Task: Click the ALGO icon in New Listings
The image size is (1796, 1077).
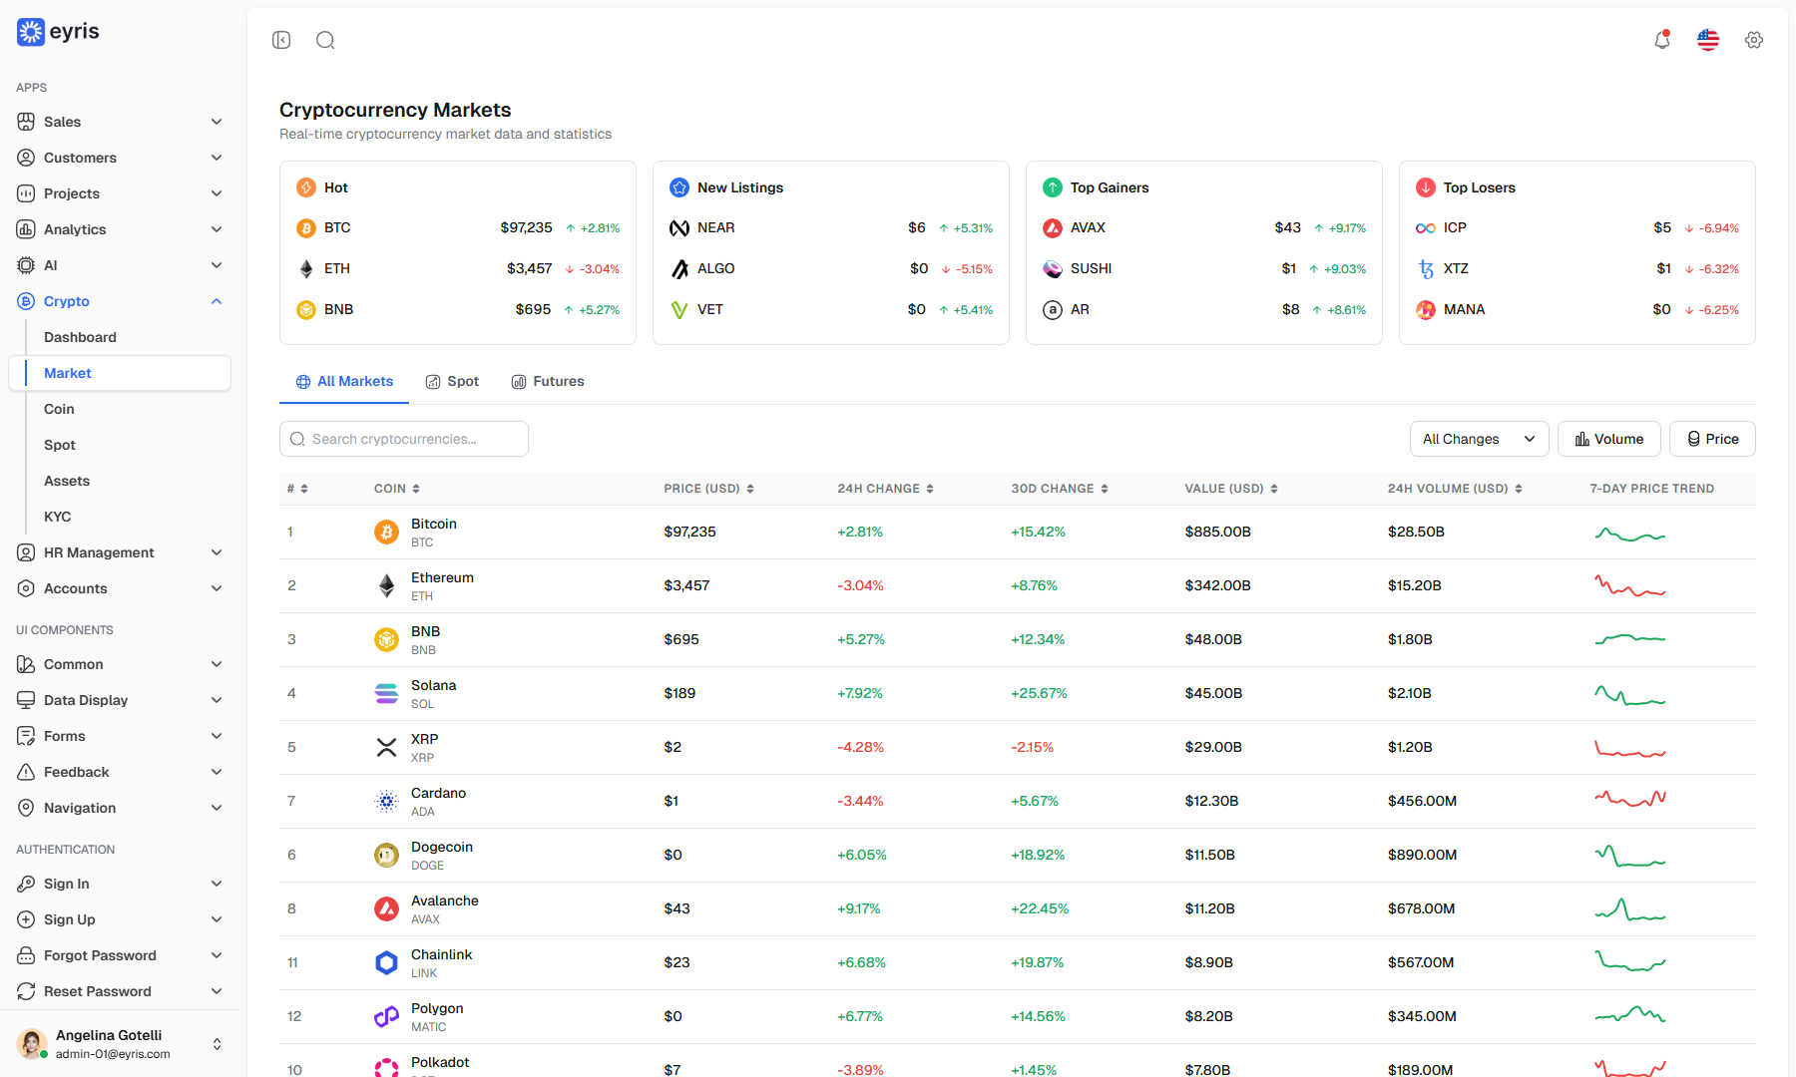Action: pyautogui.click(x=679, y=269)
